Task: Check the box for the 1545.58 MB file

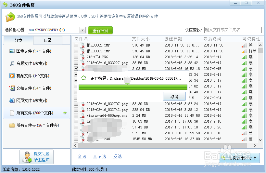Action: (x=76, y=139)
